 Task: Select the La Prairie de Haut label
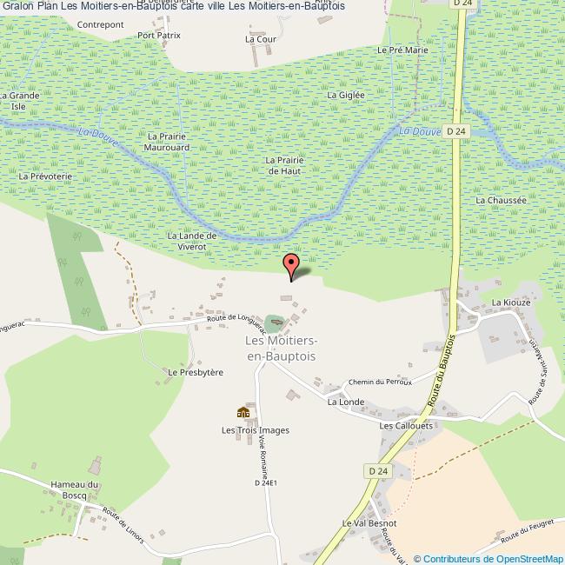tap(284, 166)
